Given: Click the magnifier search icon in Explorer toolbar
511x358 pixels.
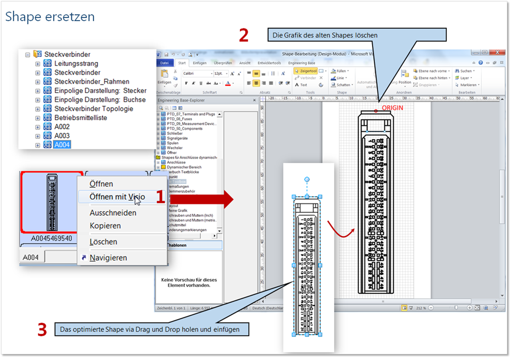Looking at the screenshot, I should pos(161,108).
